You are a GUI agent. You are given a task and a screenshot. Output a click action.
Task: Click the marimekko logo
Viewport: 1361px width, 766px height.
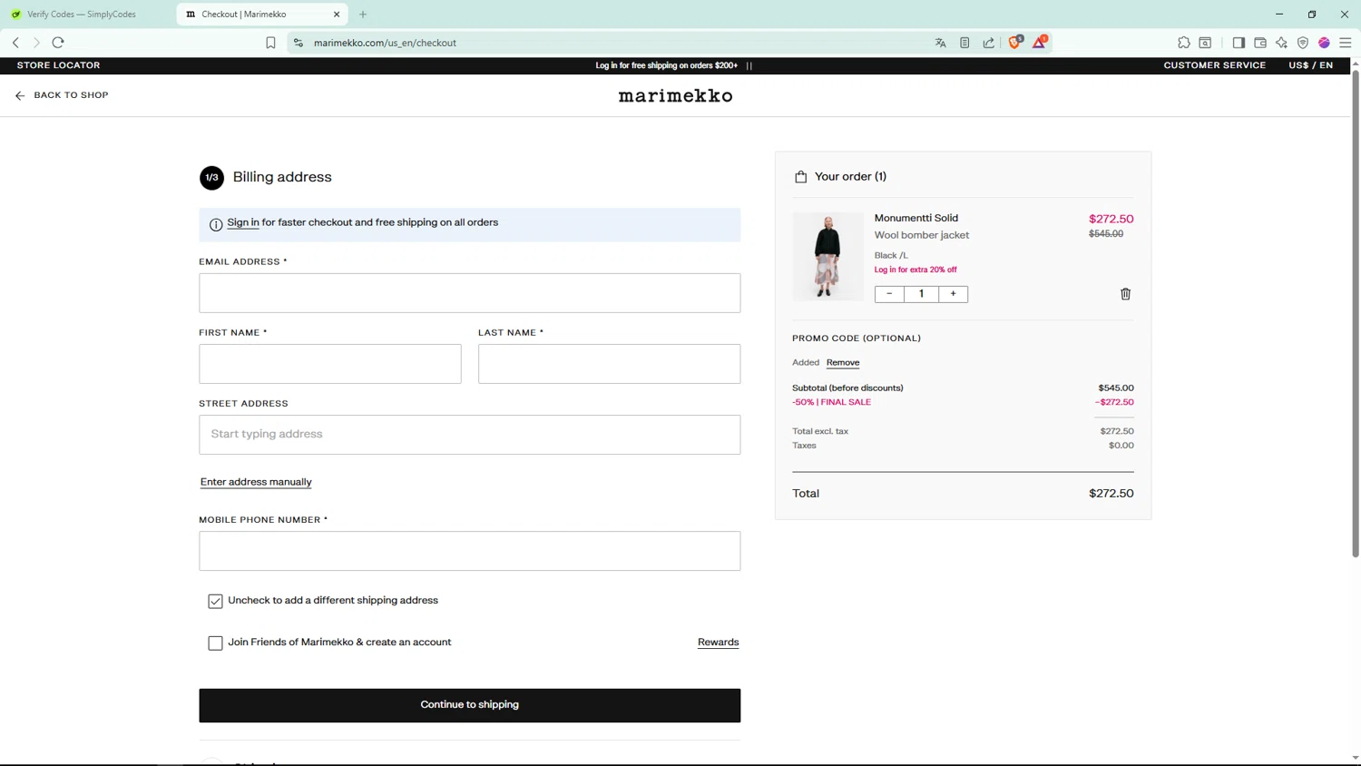pyautogui.click(x=675, y=96)
